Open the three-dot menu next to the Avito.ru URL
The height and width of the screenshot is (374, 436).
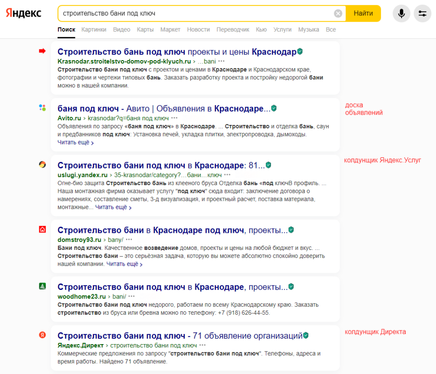point(174,118)
